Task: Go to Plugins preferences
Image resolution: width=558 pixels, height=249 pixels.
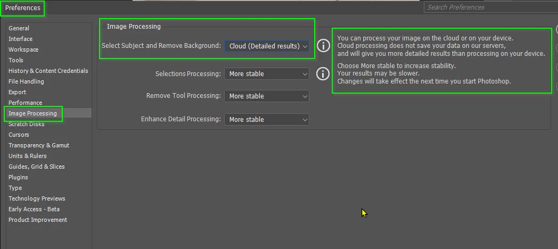Action: (18, 178)
